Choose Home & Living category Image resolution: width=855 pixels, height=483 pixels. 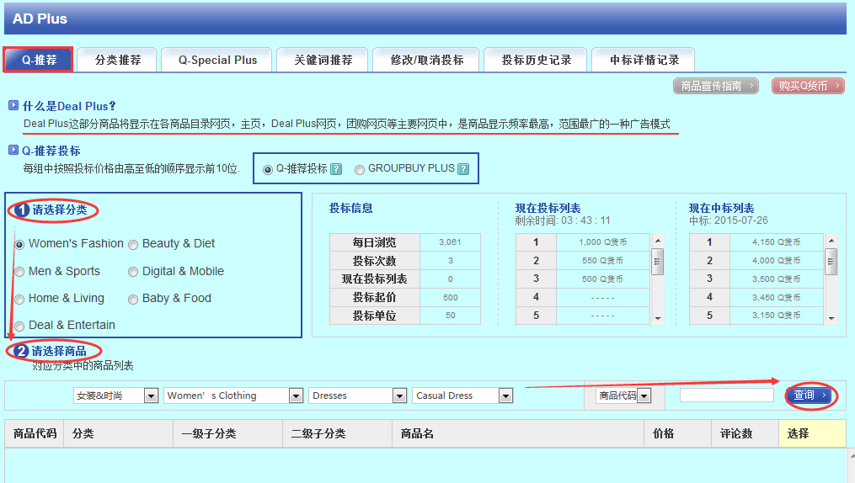tap(19, 299)
